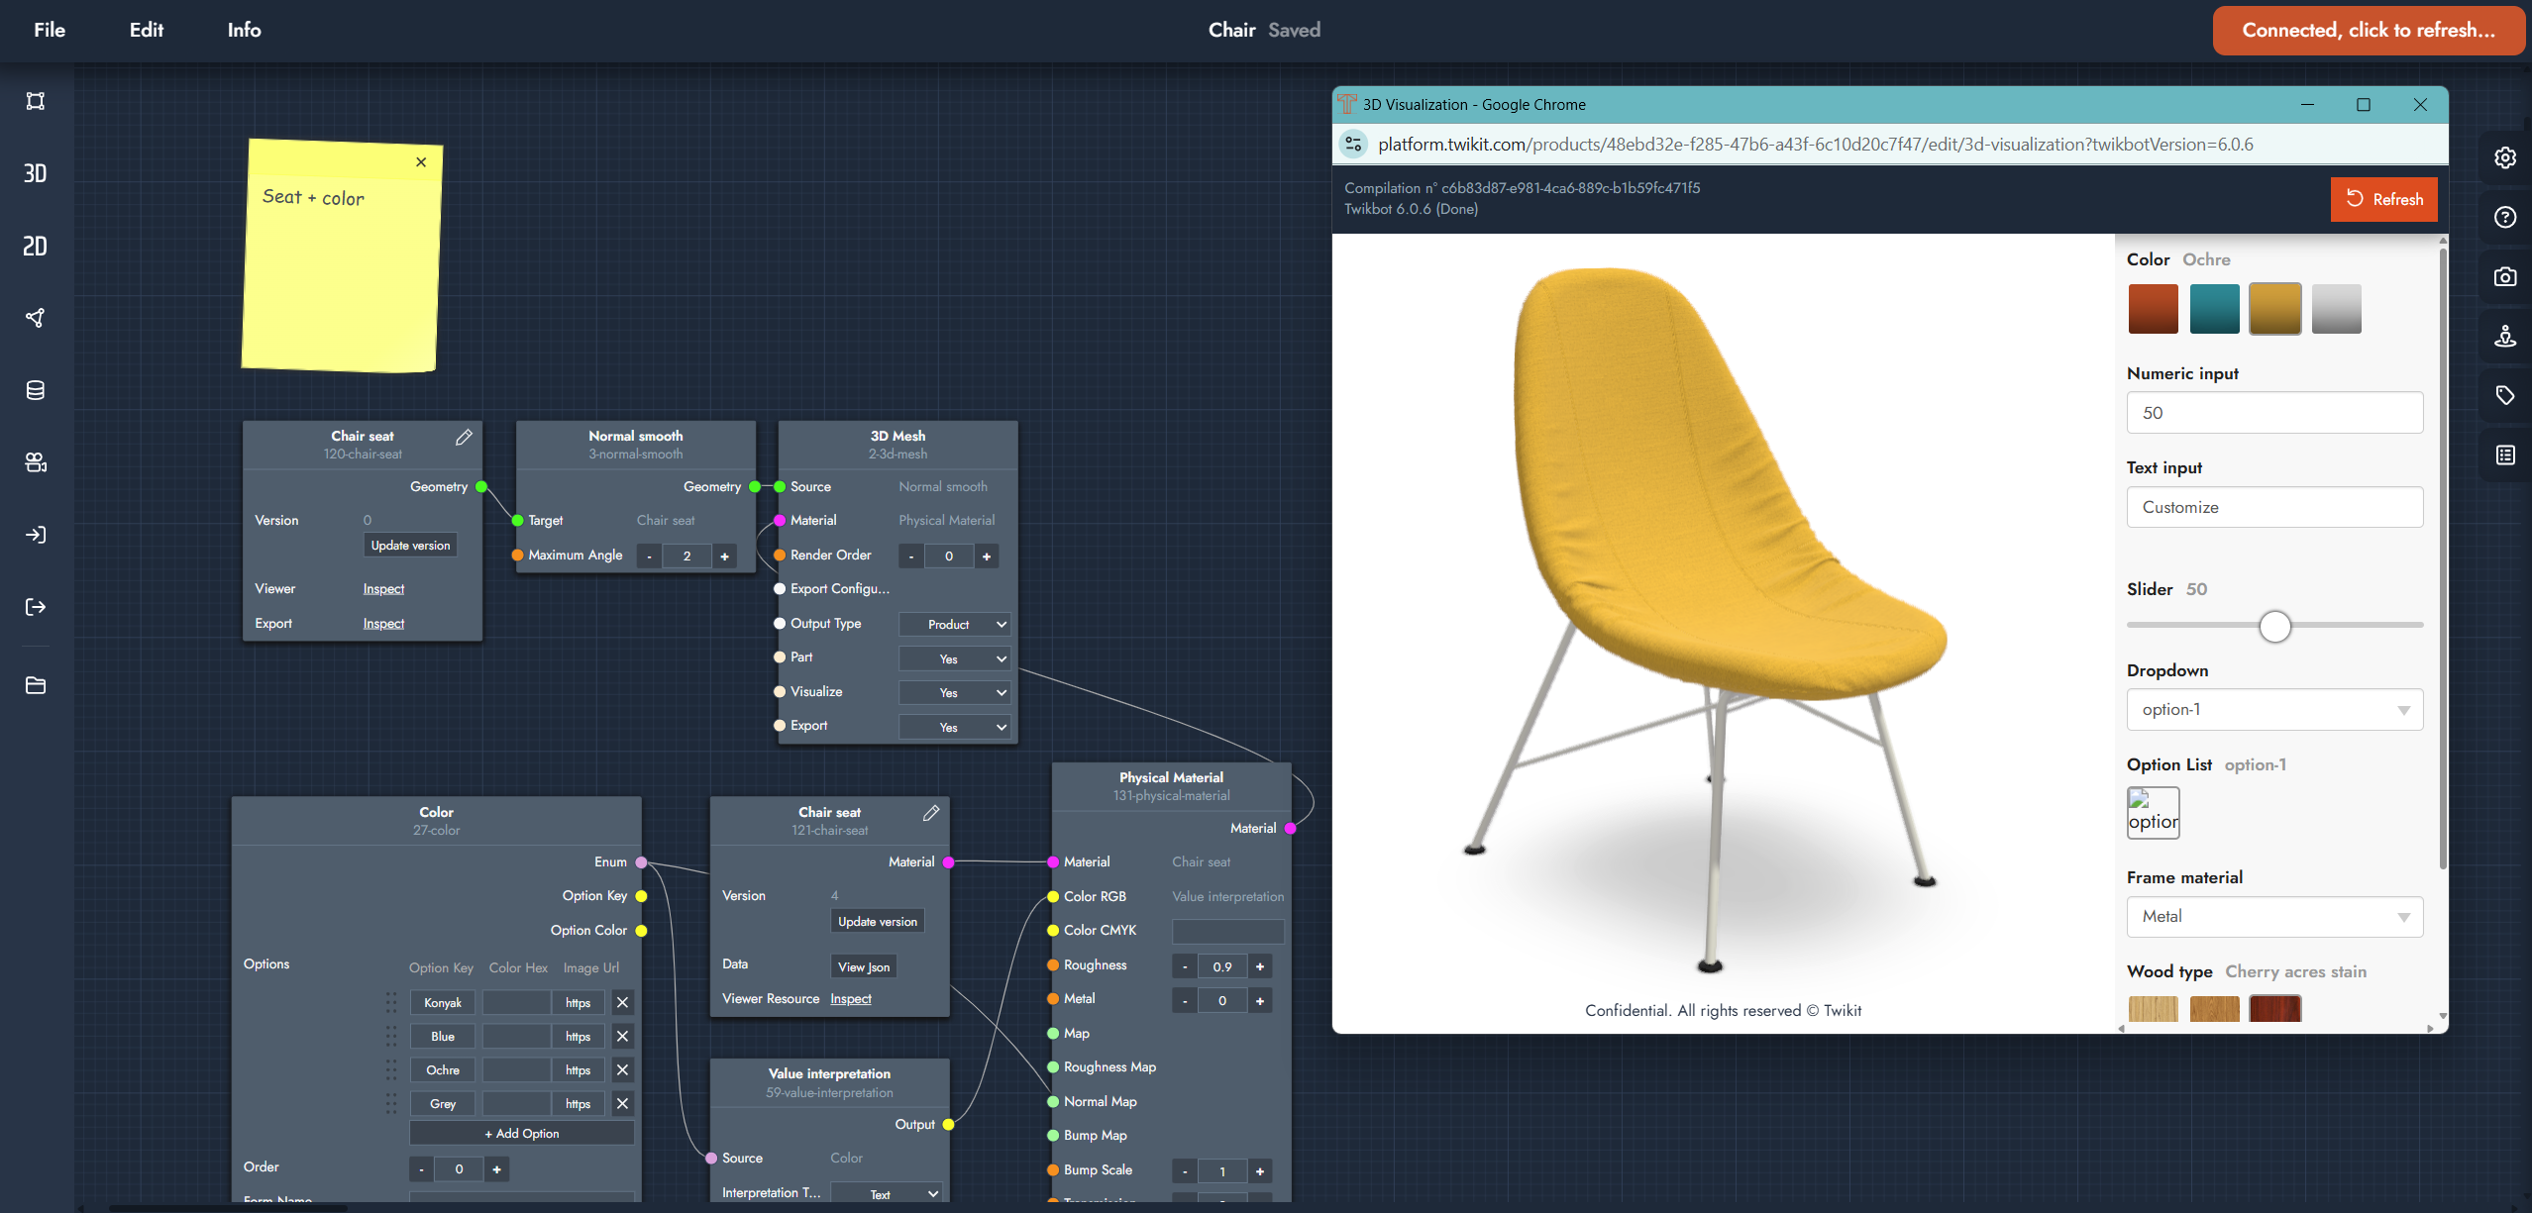Open the 3D view in left sidebar

[x=35, y=173]
